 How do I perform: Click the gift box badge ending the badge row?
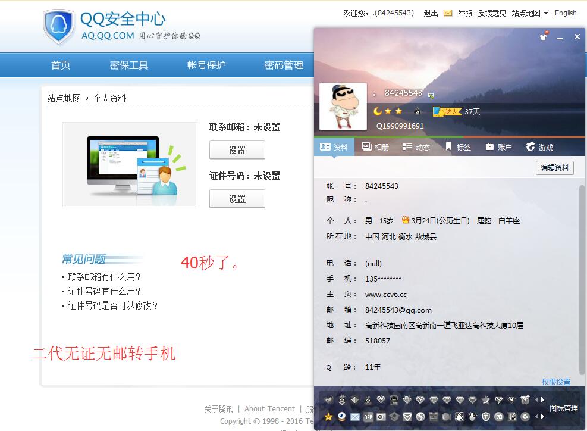tap(525, 400)
